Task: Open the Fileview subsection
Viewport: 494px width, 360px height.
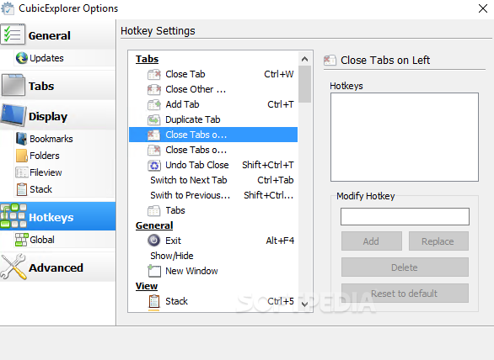Action: tap(64, 172)
